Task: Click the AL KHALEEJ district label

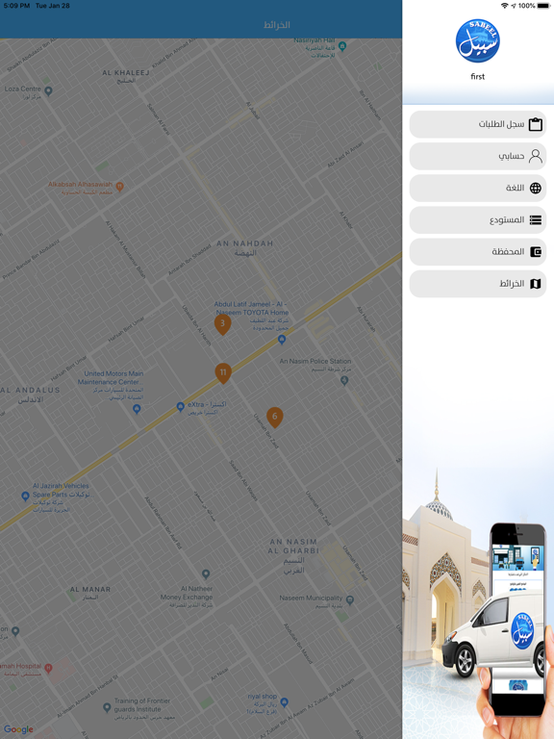Action: point(126,76)
